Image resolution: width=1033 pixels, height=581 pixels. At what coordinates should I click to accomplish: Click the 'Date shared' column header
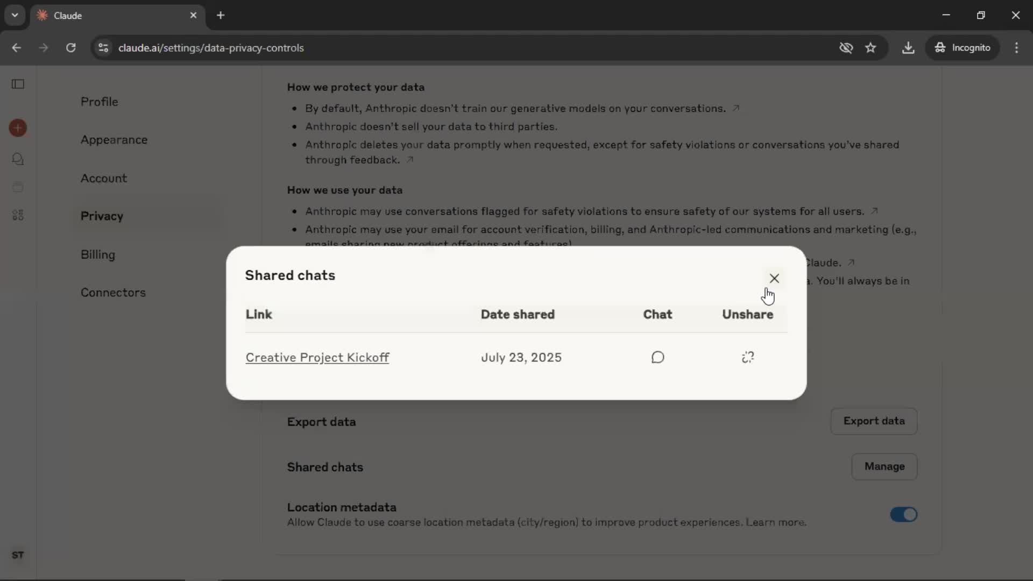tap(518, 315)
